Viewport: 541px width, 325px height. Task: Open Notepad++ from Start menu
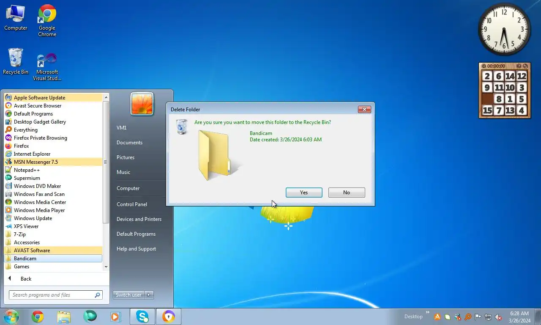tap(53, 170)
